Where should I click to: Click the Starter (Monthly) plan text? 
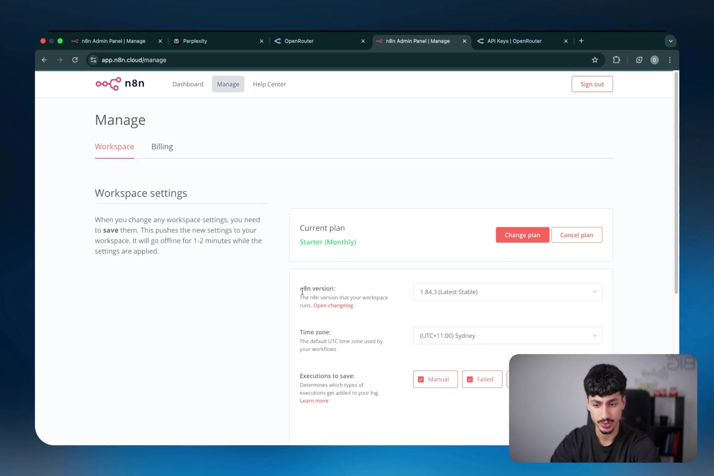point(328,242)
